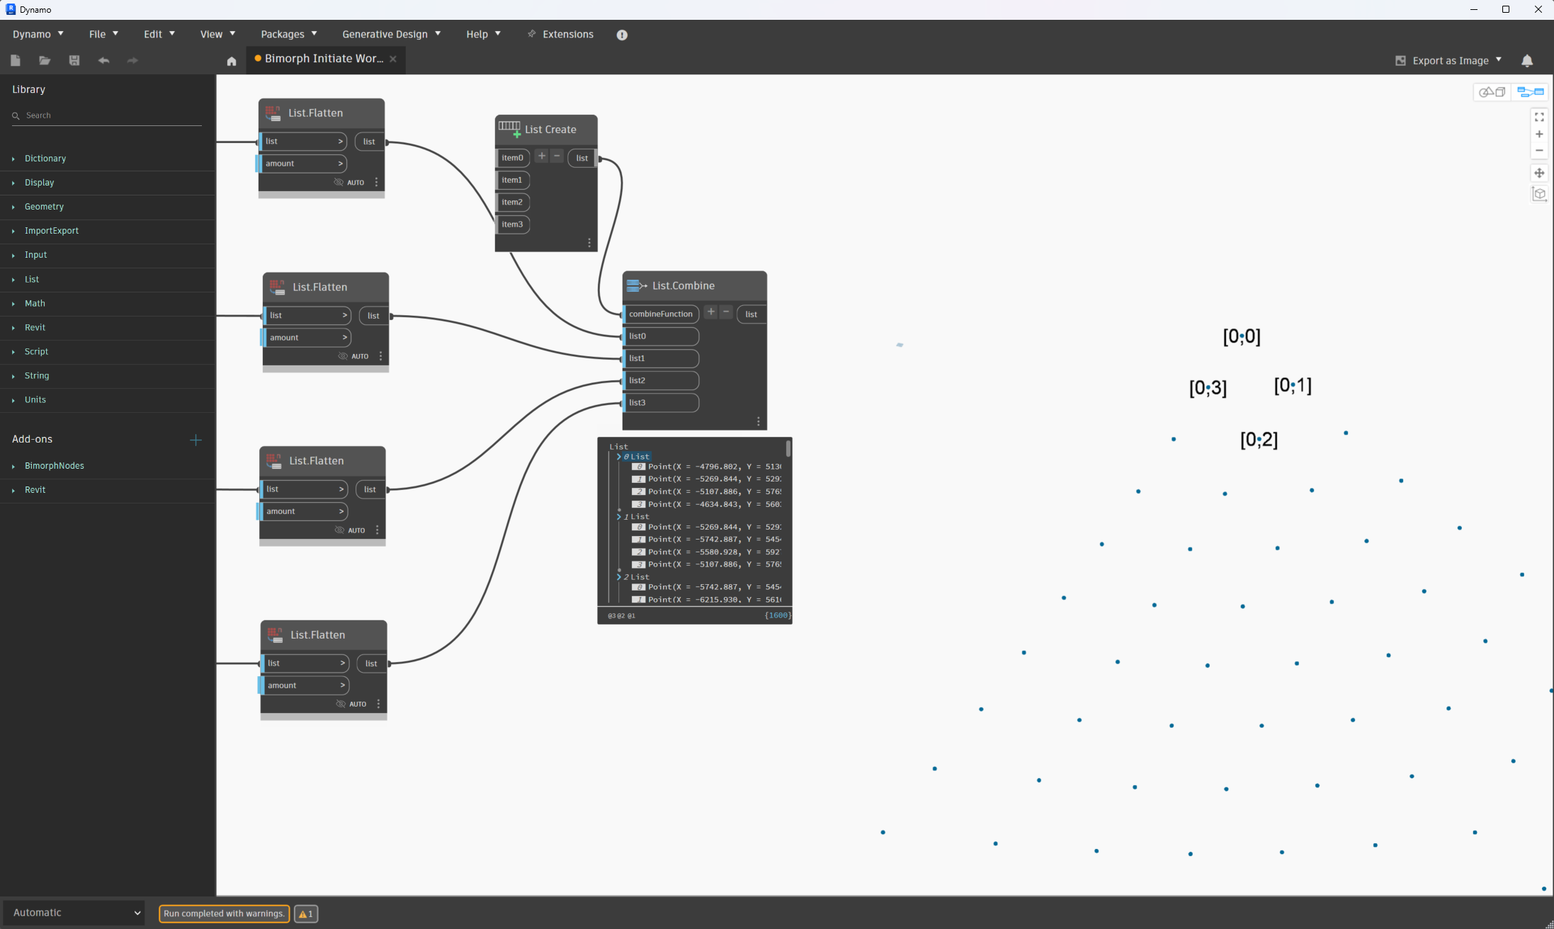The image size is (1554, 929).
Task: Toggle preview visibility on fourth List.Flatten node
Action: 341,704
